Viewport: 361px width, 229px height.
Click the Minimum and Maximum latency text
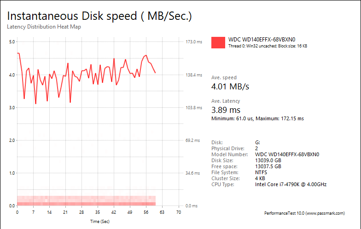tap(257, 119)
